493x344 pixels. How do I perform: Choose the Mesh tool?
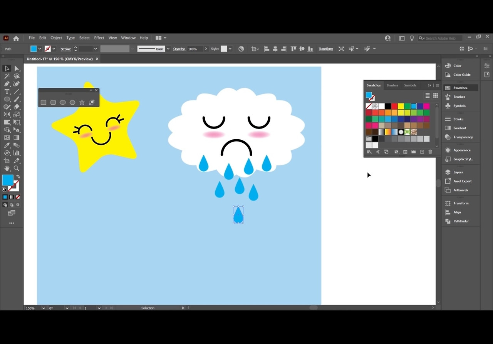point(7,137)
